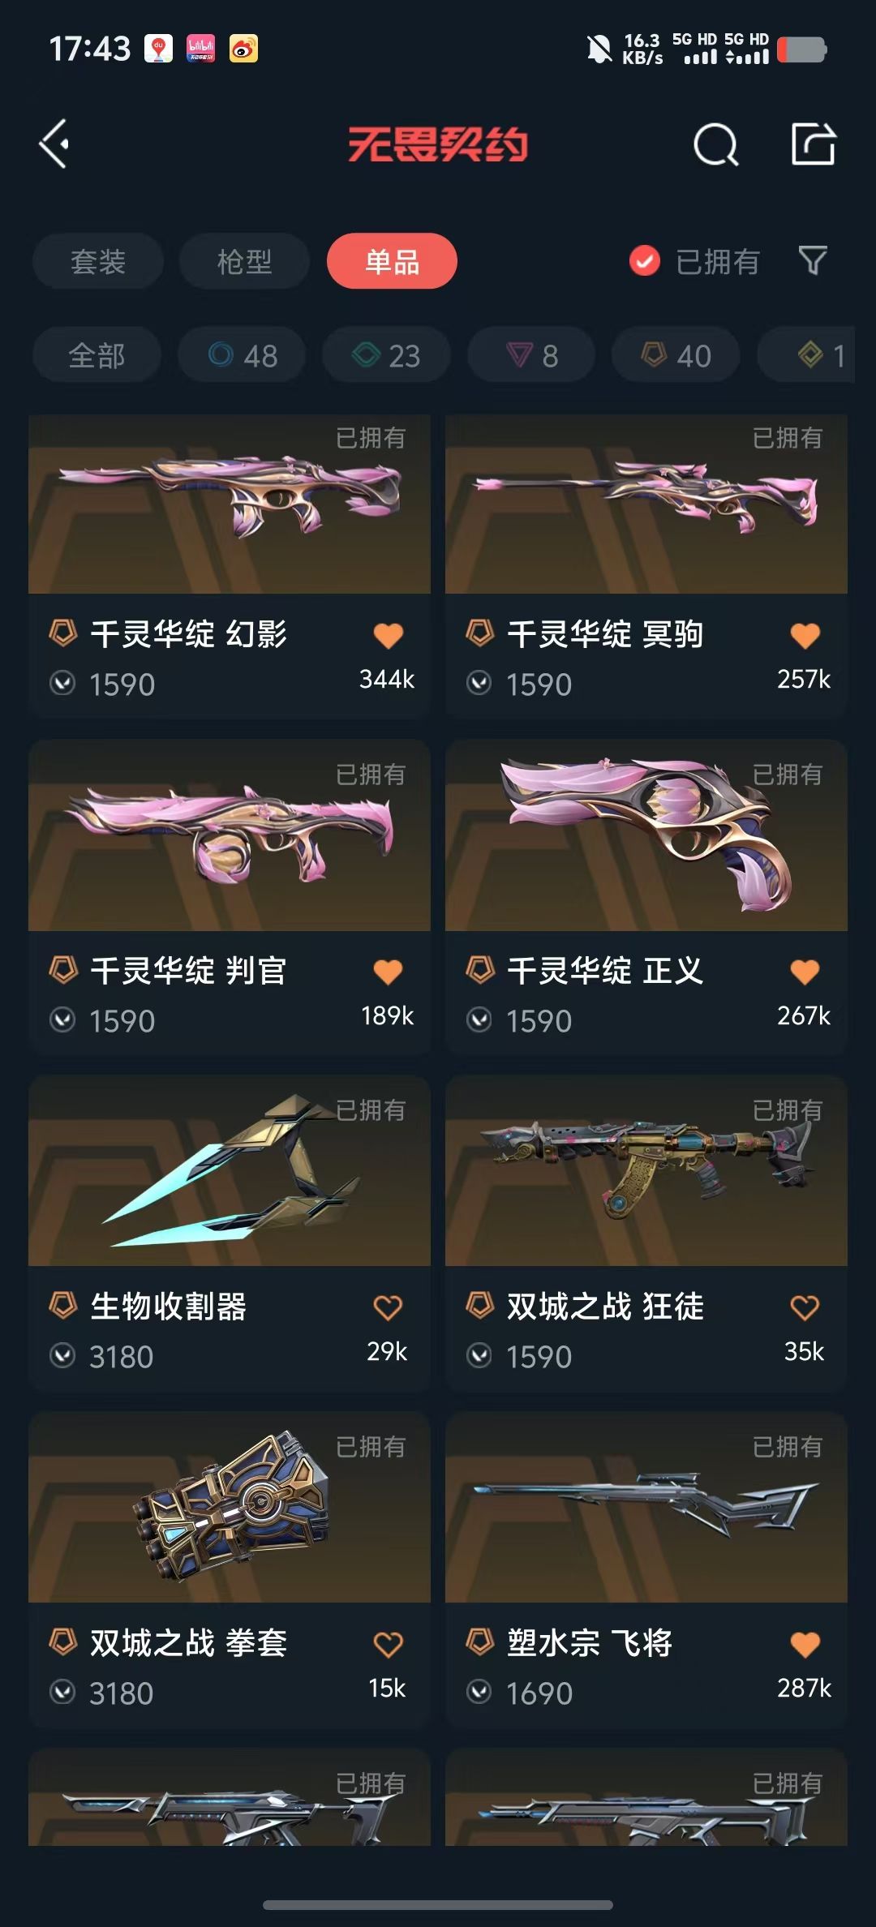Open search with magnifier icon

(716, 145)
